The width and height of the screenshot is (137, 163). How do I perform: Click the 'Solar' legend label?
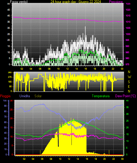pyautogui.click(x=38, y=96)
